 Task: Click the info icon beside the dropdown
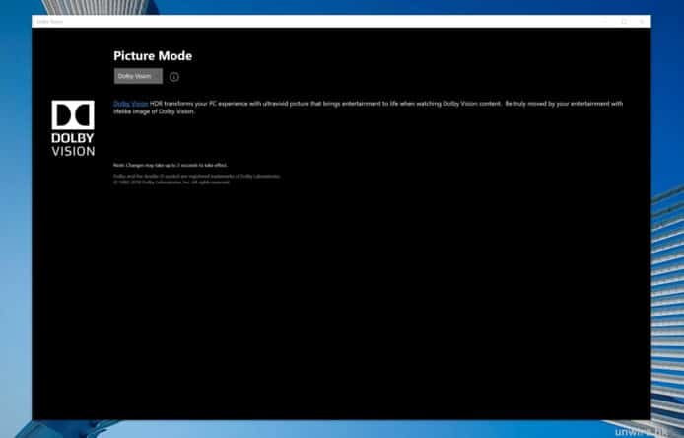174,76
